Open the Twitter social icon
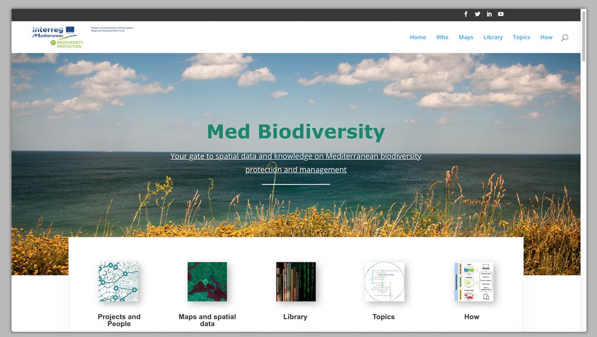Screen dimensions: 597x337 pyautogui.click(x=477, y=14)
